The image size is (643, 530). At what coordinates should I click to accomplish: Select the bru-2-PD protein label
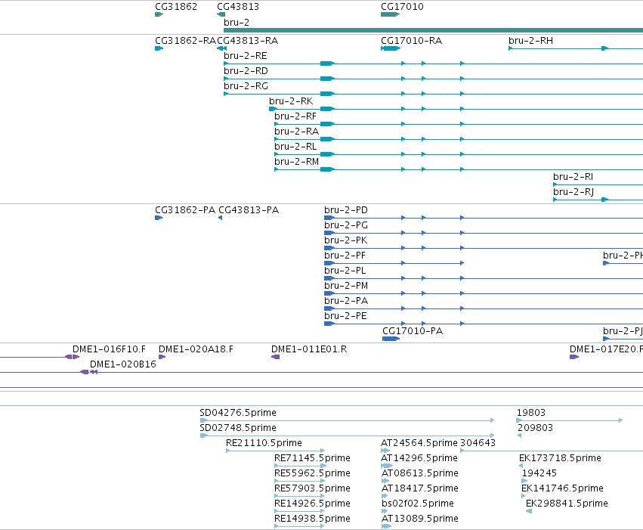click(346, 210)
